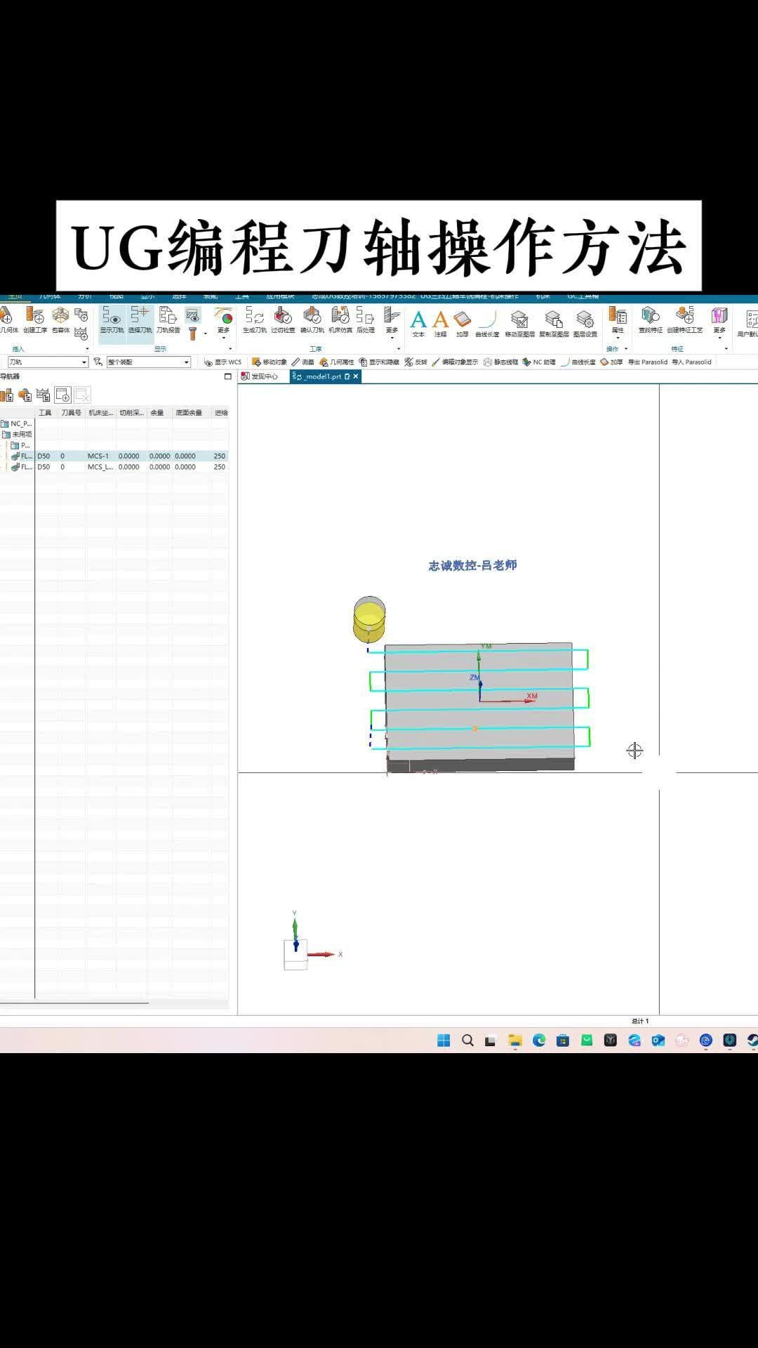Screen dimensions: 758x1348
Task: Open the 刀轨报告 tool path report
Action: (x=168, y=319)
